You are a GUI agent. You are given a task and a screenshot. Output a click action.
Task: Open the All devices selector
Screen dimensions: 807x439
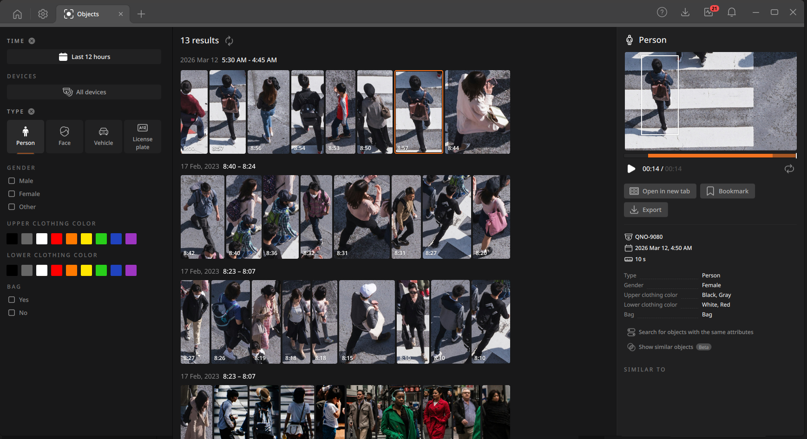(x=84, y=92)
